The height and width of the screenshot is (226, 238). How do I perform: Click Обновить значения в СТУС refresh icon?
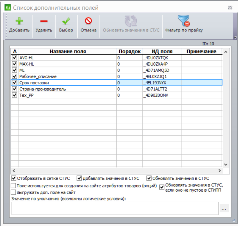click(131, 21)
